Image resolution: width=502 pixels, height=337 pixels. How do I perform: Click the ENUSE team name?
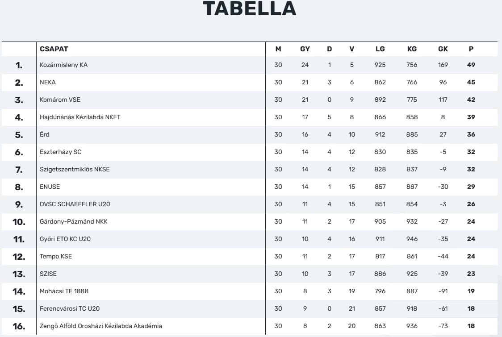point(50,187)
